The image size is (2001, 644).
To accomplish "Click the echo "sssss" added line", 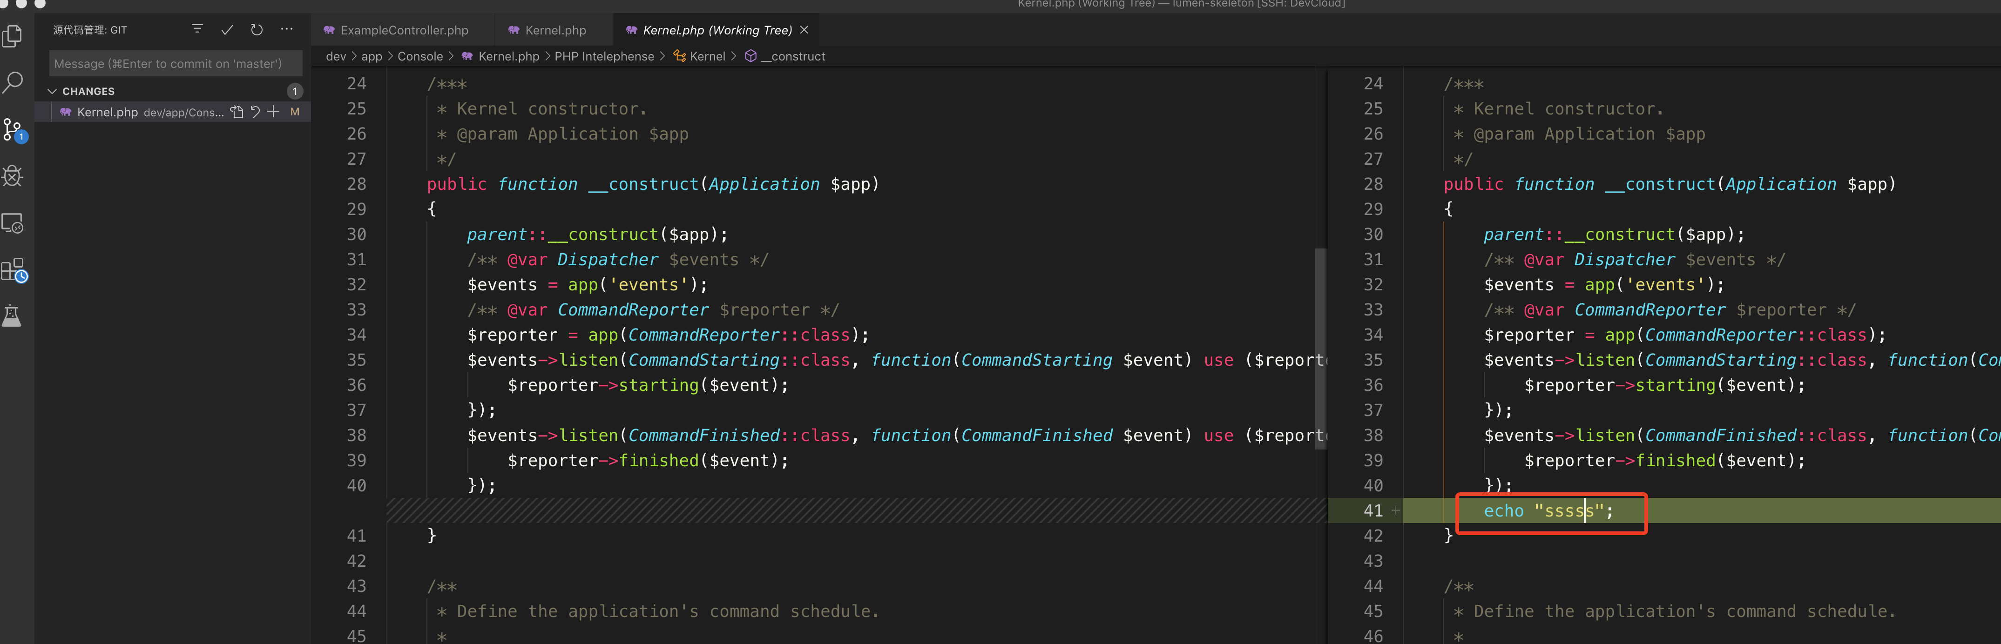I will 1548,510.
